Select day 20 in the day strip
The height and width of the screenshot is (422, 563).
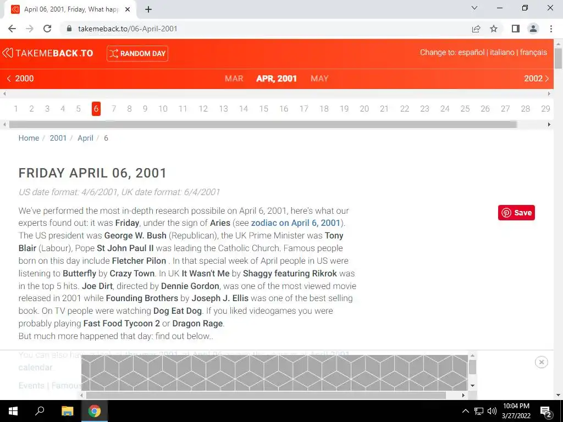pos(365,109)
